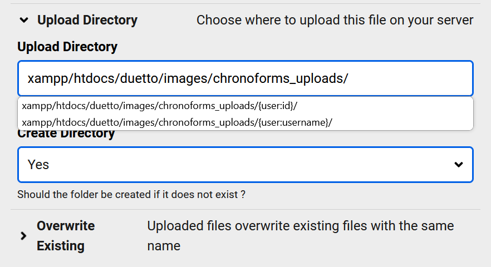
Task: Click the word 'Existing' in the section title
Action: pos(60,246)
